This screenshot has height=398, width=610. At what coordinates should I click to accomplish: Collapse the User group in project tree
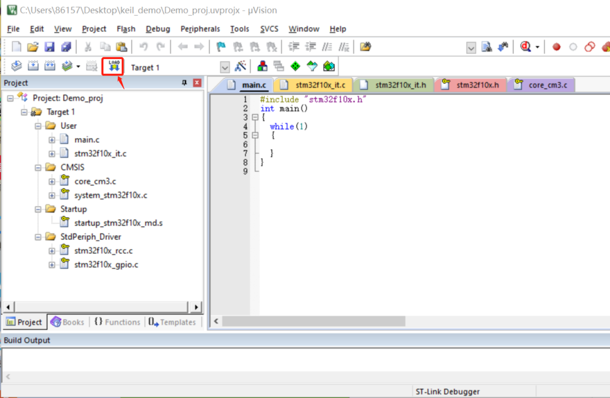[38, 126]
